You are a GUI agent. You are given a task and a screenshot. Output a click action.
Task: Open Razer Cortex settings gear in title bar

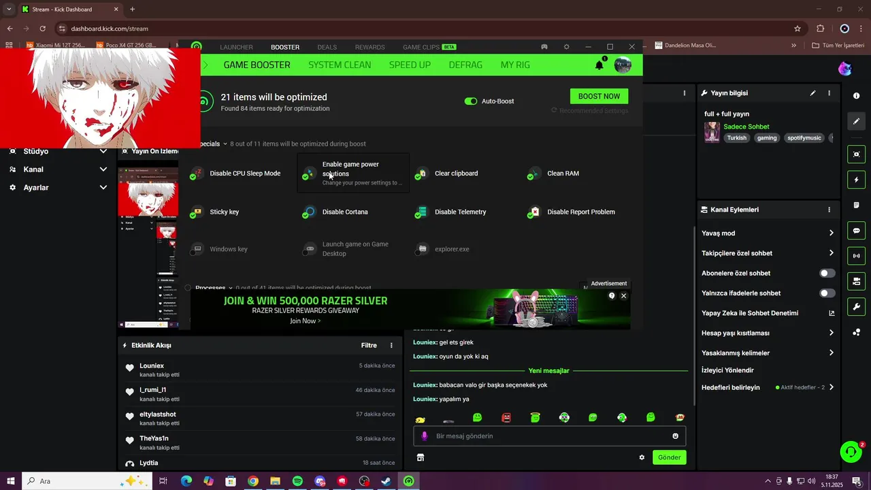point(566,47)
